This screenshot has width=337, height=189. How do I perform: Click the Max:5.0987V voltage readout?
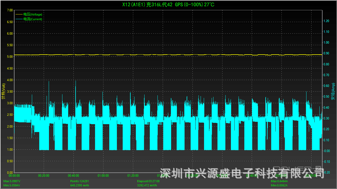(12, 181)
